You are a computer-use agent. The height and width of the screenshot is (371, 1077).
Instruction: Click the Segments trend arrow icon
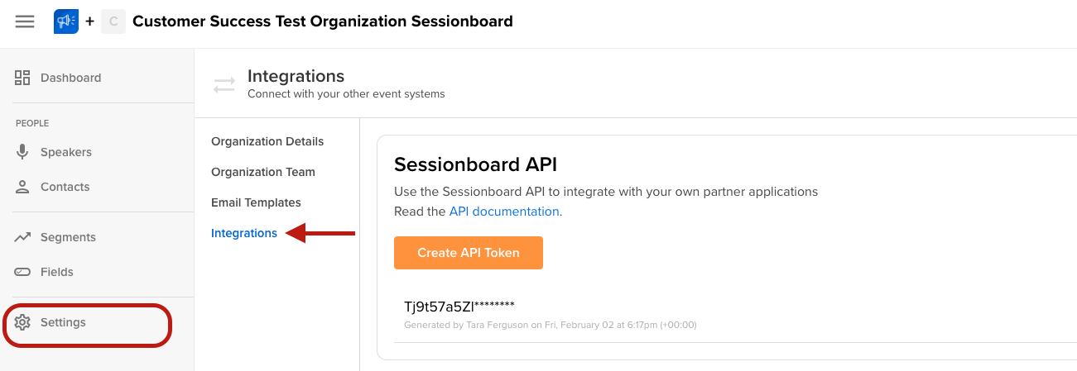(x=23, y=237)
